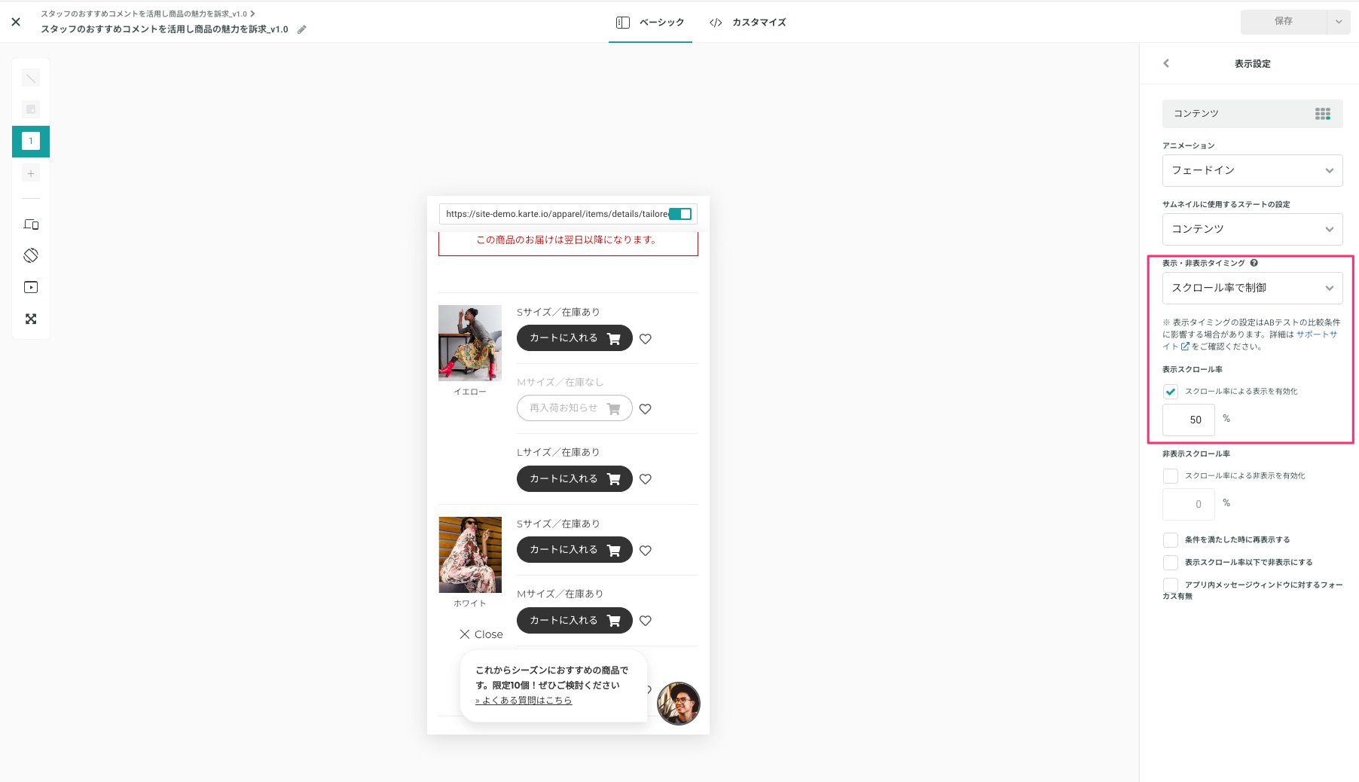The image size is (1359, 782).
Task: Add white M size to cart
Action: click(574, 621)
